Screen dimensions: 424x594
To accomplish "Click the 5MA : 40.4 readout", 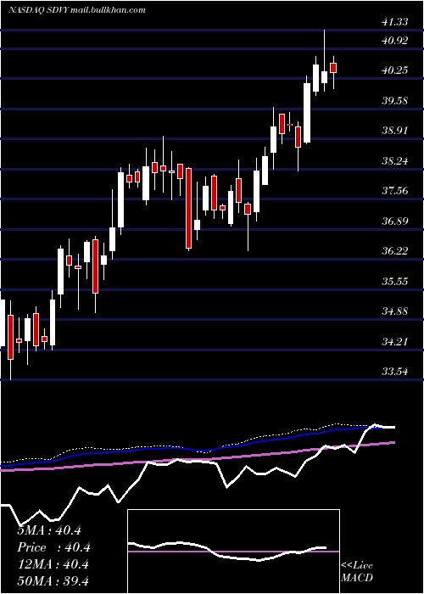I will coord(49,530).
